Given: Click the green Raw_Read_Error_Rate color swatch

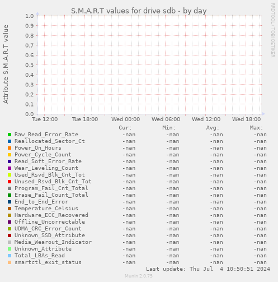Looking at the screenshot, I should (x=10, y=135).
